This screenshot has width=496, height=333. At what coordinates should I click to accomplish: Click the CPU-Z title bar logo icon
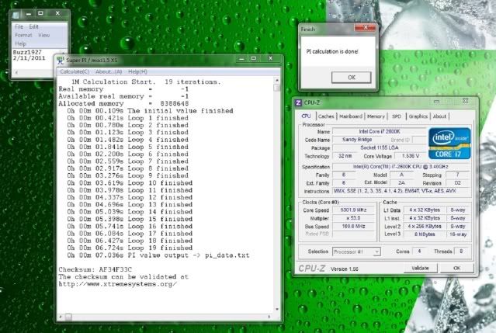298,102
